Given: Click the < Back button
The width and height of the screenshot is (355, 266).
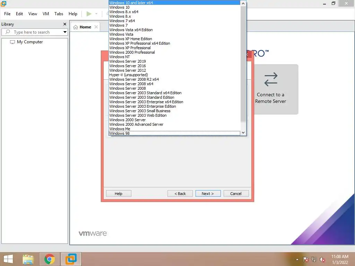Looking at the screenshot, I should click(180, 194).
